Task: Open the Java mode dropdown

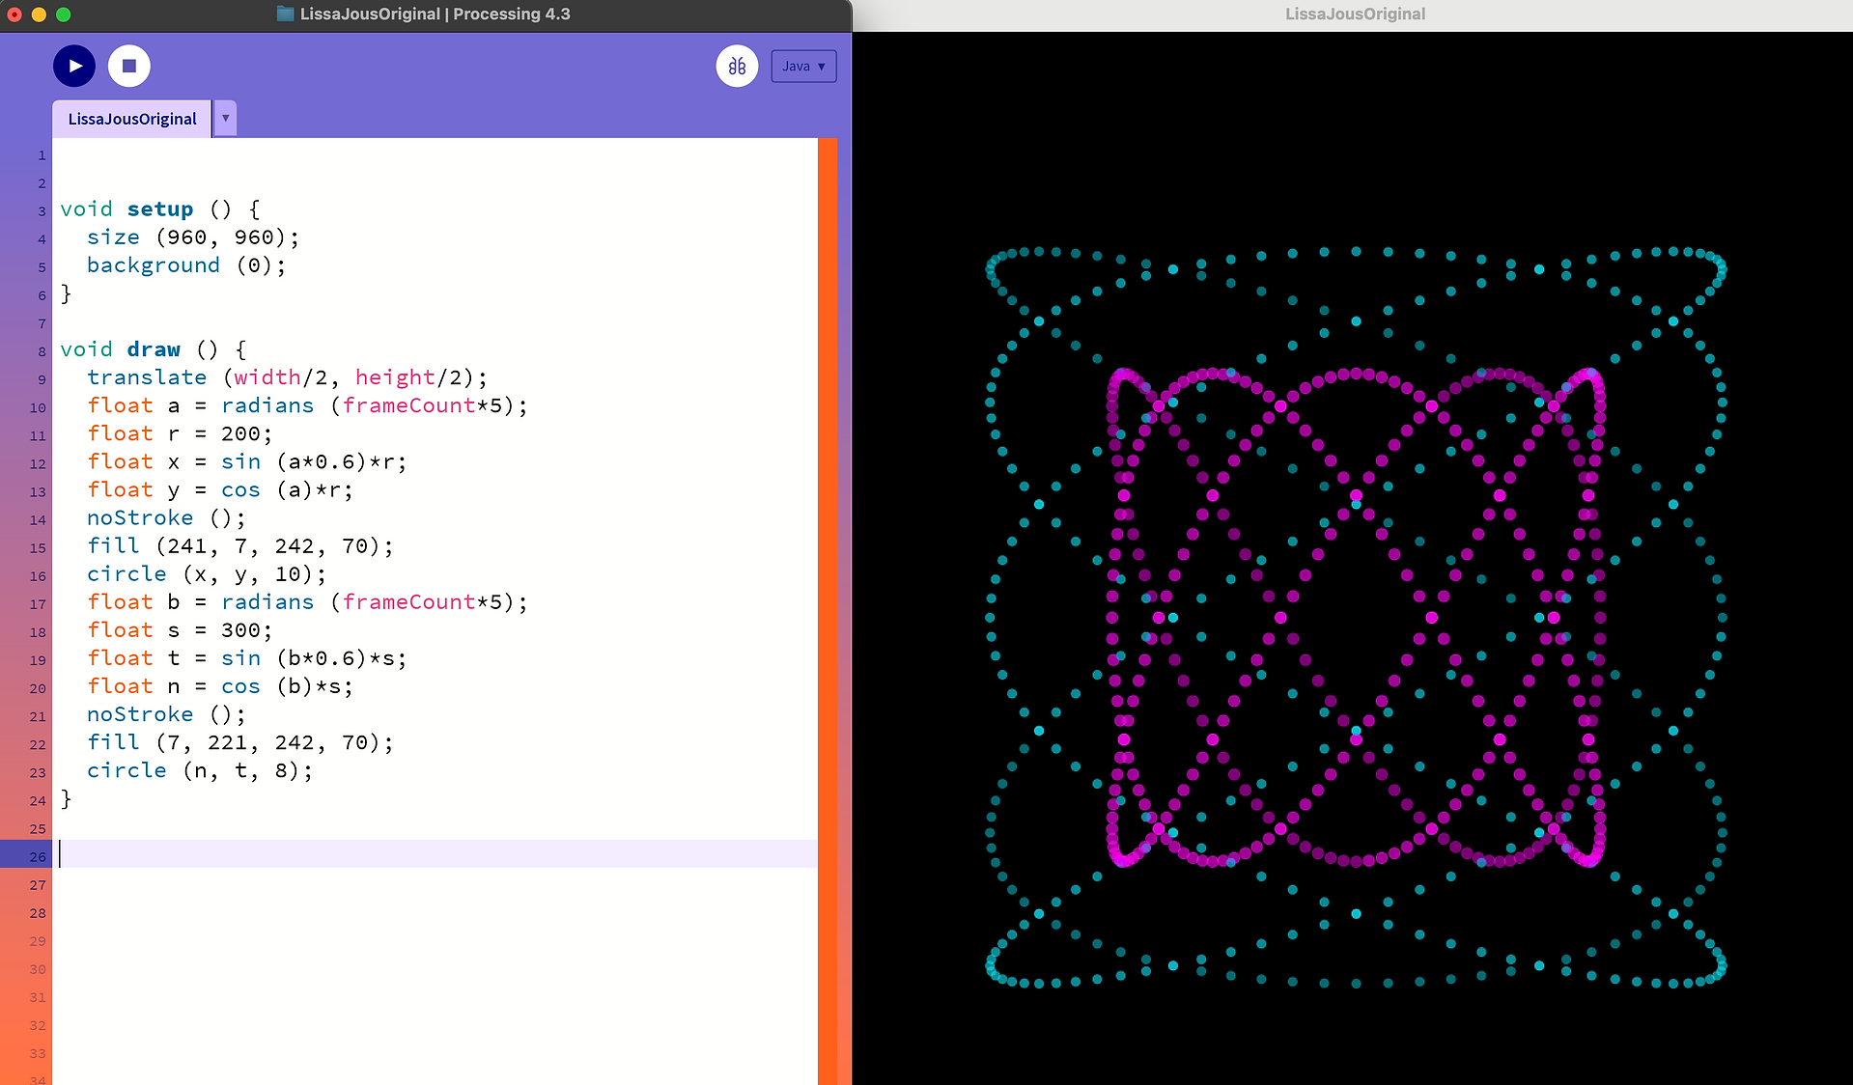Action: (803, 67)
